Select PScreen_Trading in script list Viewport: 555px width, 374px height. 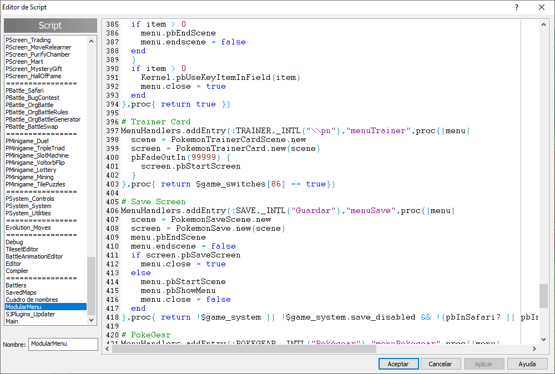coord(28,40)
